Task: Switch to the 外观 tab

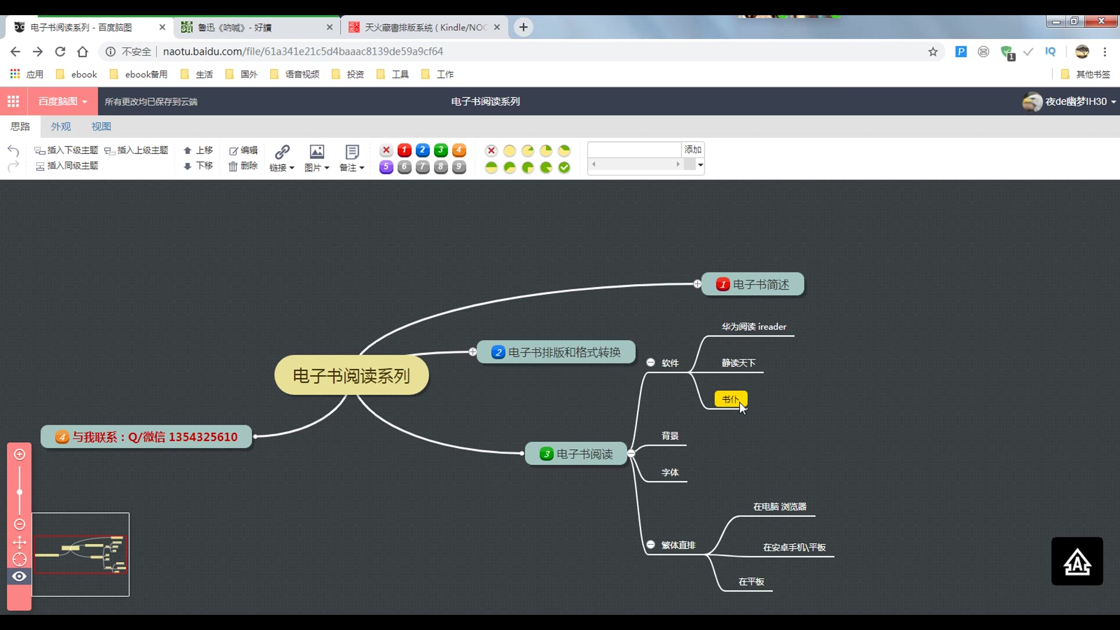Action: [61, 127]
